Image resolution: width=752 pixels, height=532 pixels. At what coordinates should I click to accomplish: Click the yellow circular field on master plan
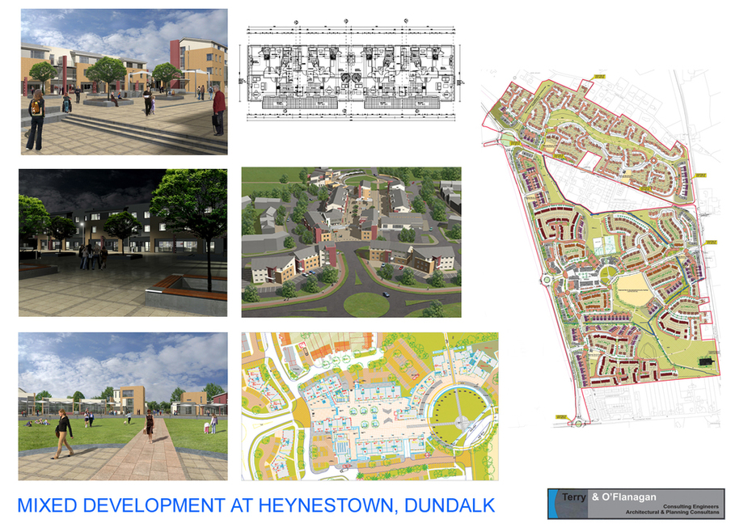[631, 288]
